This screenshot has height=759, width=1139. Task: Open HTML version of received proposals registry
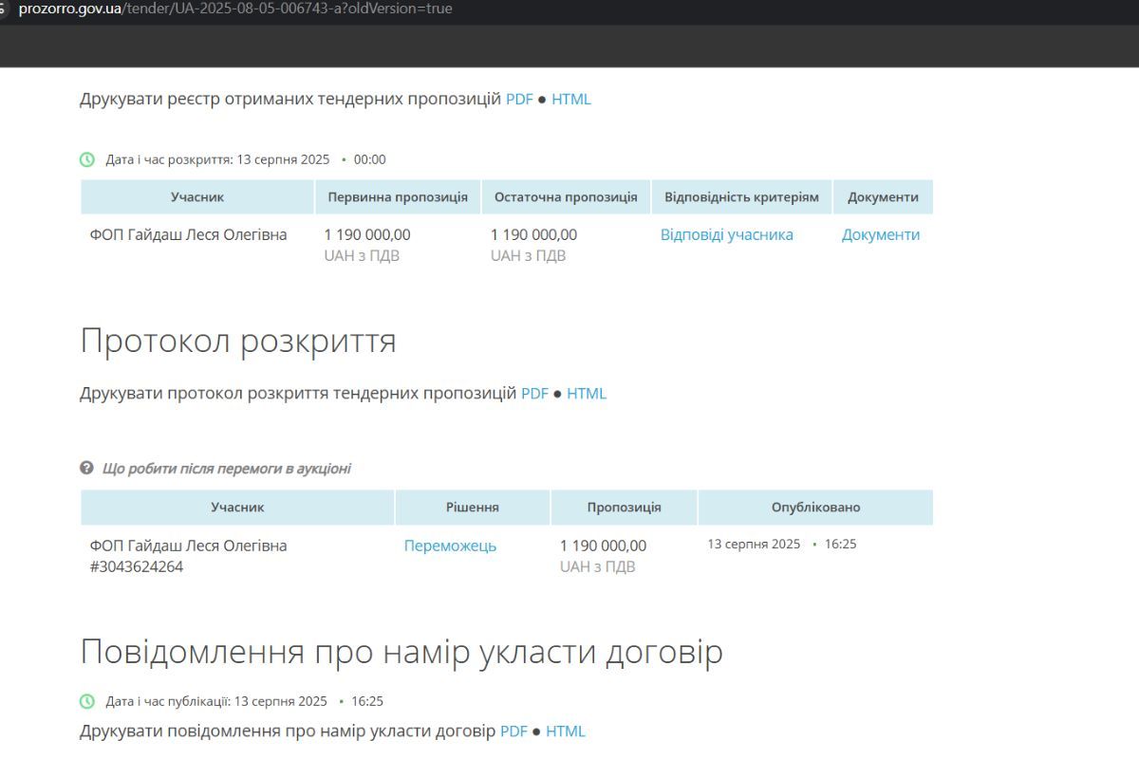pyautogui.click(x=571, y=100)
